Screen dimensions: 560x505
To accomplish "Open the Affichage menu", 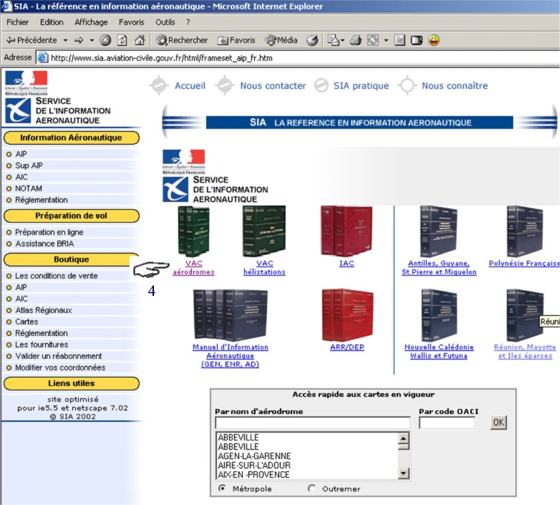I will point(91,22).
